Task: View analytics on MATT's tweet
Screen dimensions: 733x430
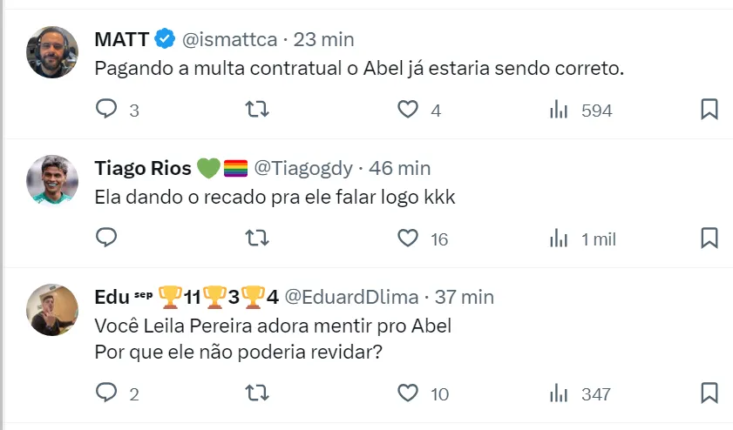Action: click(x=559, y=110)
